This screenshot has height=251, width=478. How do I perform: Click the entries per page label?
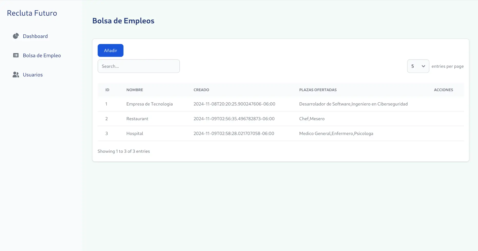pyautogui.click(x=447, y=66)
